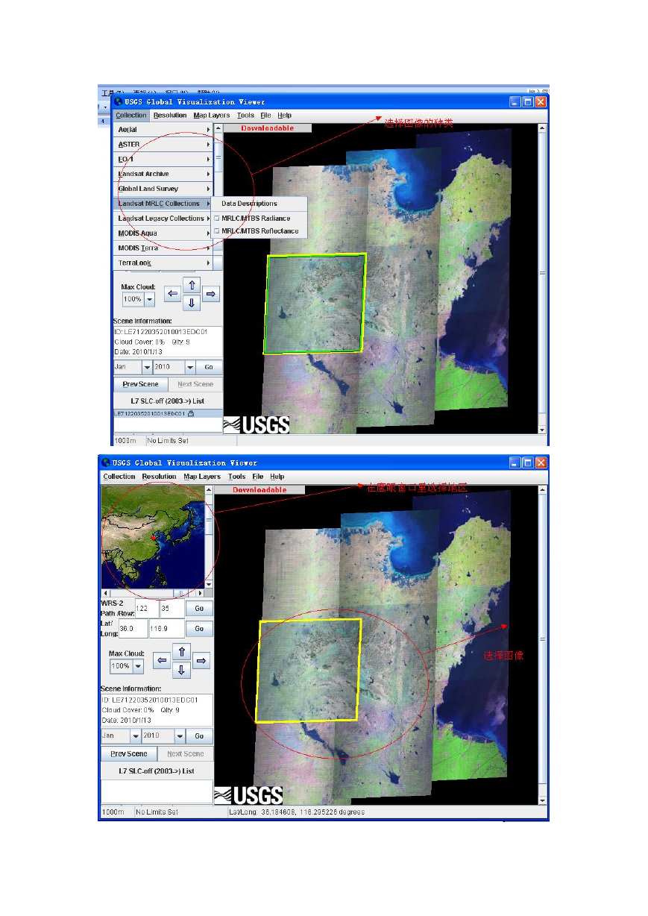Expand the EO-1 submenu
Screen dimensions: 648x916
(163, 160)
